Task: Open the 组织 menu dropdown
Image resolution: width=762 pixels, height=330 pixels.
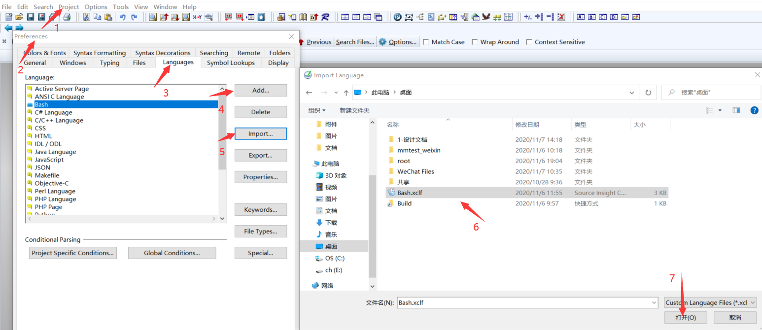Action: click(x=317, y=110)
